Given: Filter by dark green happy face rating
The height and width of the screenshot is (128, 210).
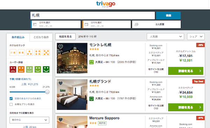Looking at the screenshot, I should [46, 69].
